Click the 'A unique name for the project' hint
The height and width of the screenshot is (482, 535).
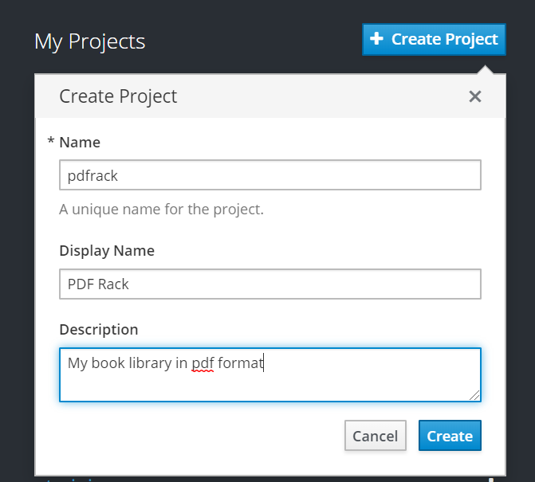click(161, 210)
